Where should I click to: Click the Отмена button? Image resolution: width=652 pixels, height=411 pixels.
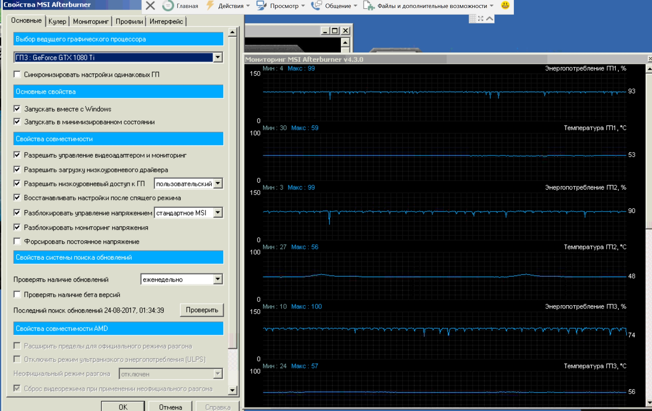point(170,407)
